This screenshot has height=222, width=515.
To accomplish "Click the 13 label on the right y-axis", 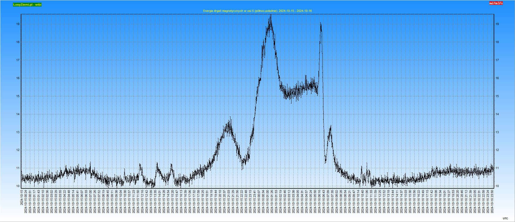I will coord(497,132).
